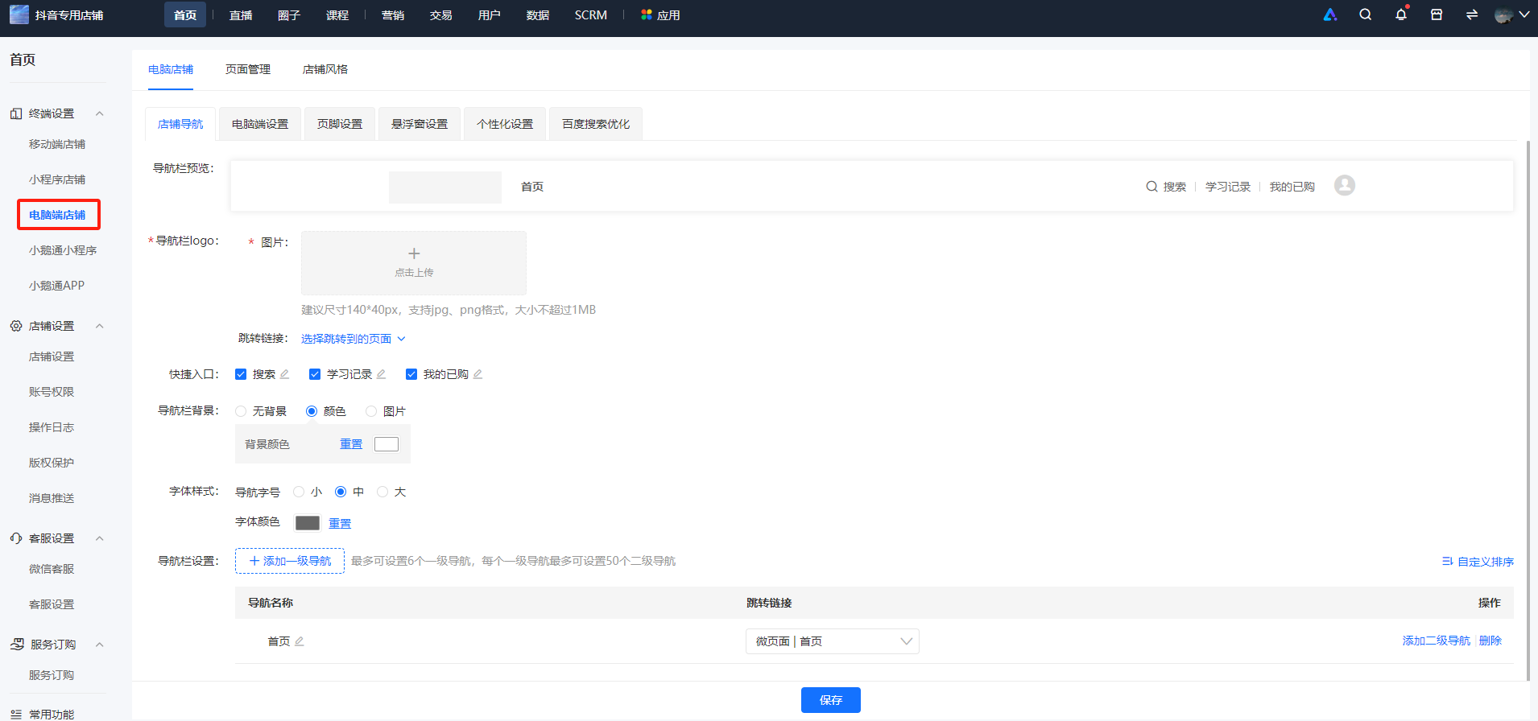Click the blue triangle logo icon
1538x721 pixels.
pyautogui.click(x=1330, y=14)
